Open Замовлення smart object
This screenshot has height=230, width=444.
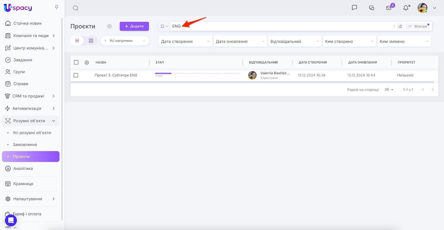[25, 145]
